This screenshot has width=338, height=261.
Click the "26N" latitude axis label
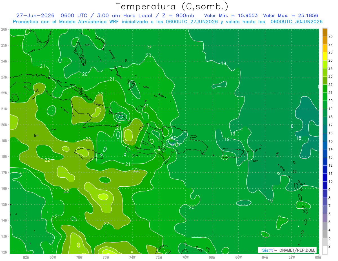click(4, 29)
